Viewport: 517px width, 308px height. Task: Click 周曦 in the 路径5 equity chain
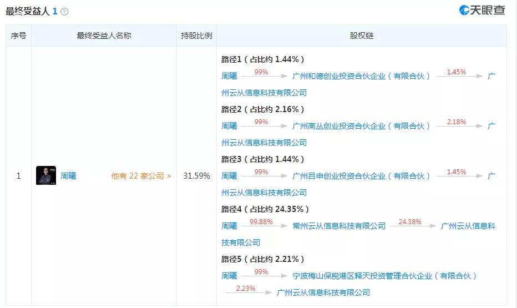point(229,276)
